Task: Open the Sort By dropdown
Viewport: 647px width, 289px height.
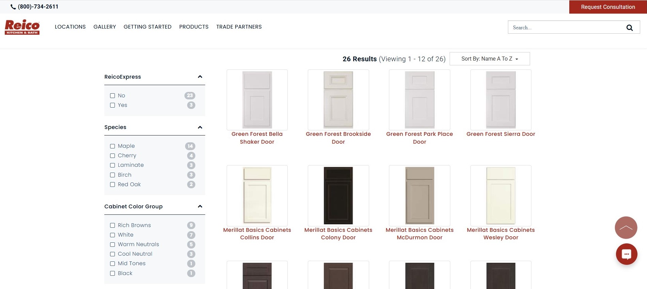Action: click(x=490, y=59)
